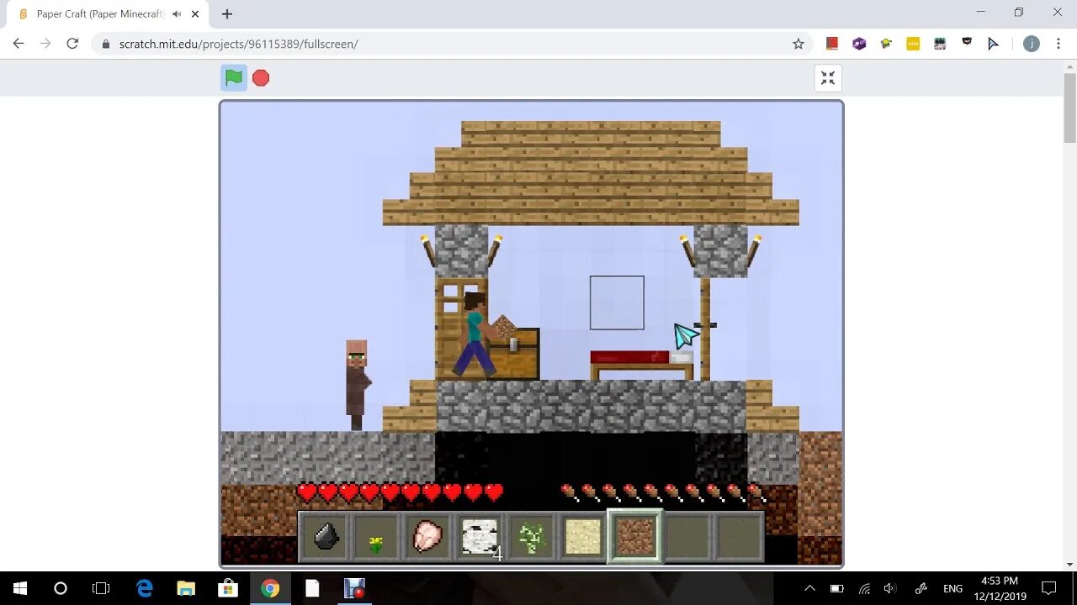This screenshot has width=1077, height=605.
Task: Go back in the browser
Action: click(x=19, y=44)
